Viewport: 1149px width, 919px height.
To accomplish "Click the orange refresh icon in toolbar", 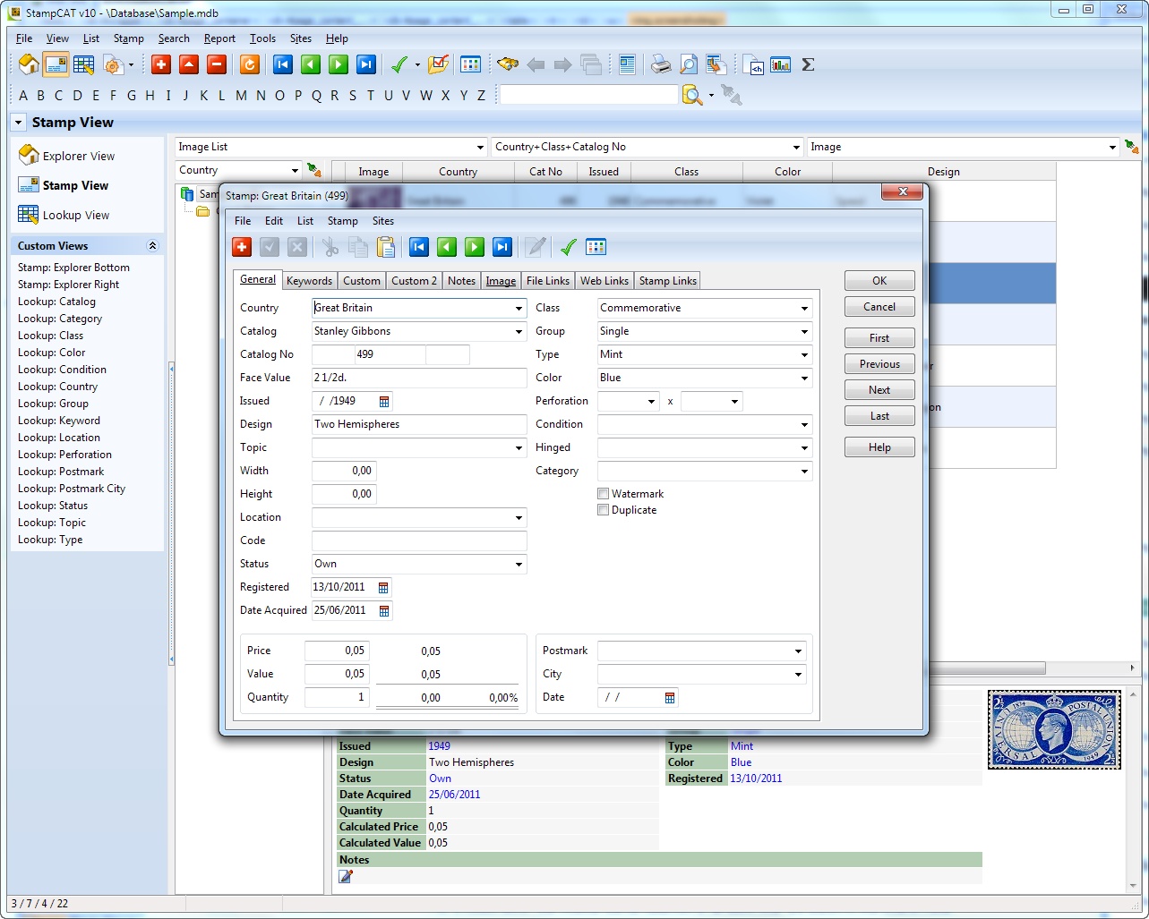I will (250, 64).
